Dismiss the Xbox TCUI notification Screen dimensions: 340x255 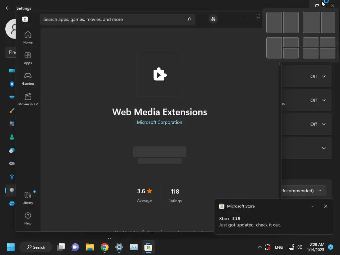click(x=325, y=206)
